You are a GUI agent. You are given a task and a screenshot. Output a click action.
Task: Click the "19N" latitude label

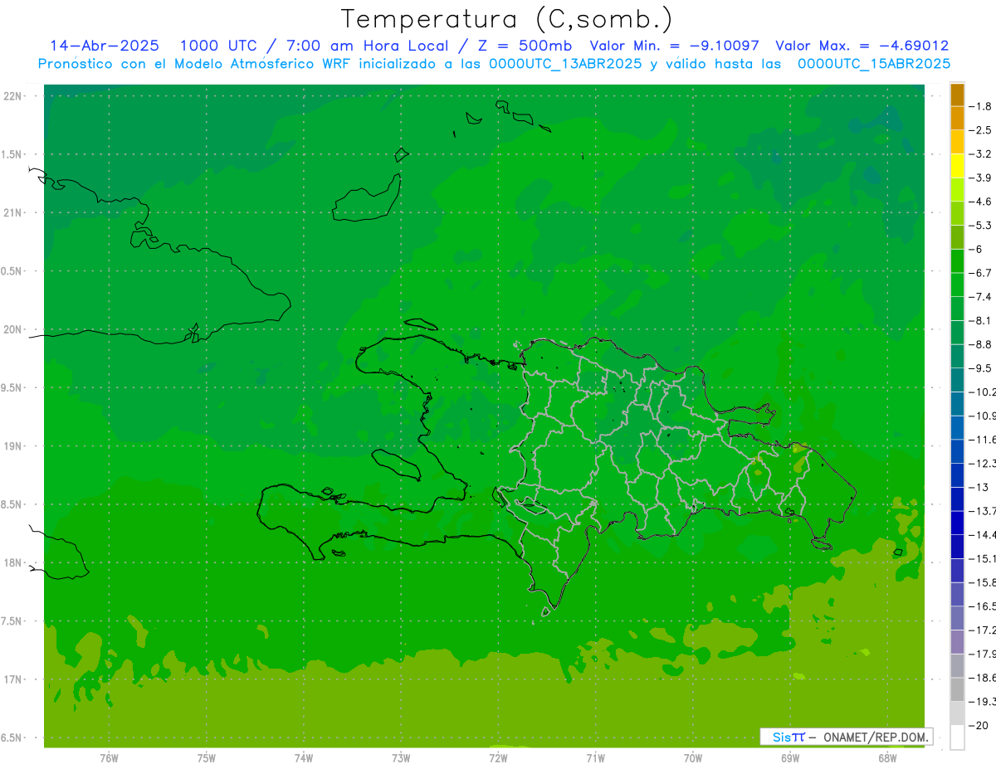click(13, 446)
